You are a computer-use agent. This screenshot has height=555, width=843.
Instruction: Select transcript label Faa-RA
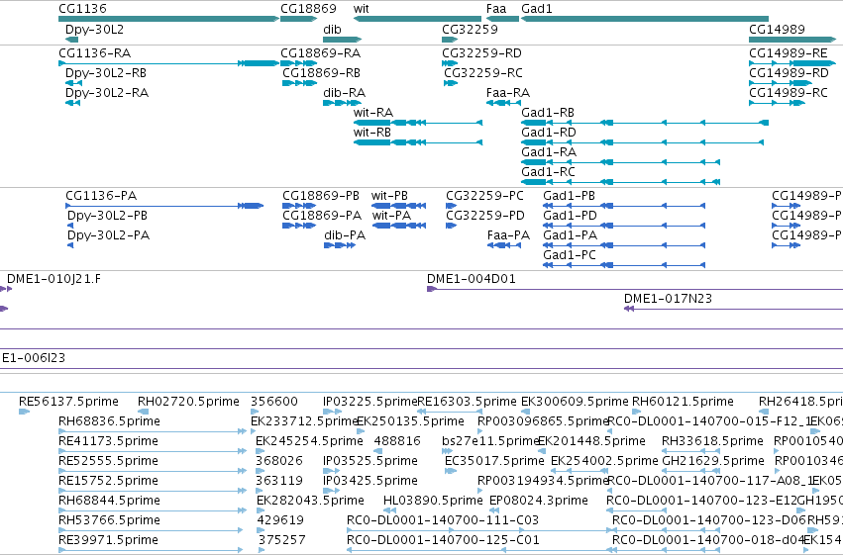[x=508, y=93]
